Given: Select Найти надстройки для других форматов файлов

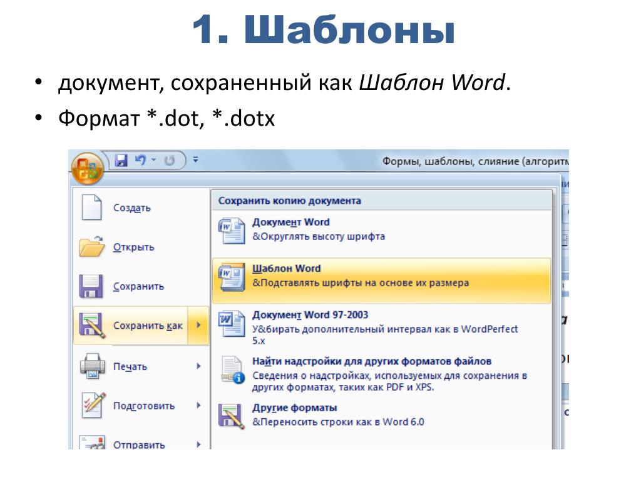Looking at the screenshot, I should coord(381,374).
